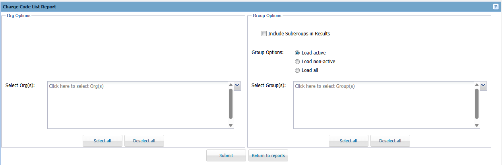This screenshot has width=502, height=165.
Task: Click Select all under Group Options
Action: 349,141
